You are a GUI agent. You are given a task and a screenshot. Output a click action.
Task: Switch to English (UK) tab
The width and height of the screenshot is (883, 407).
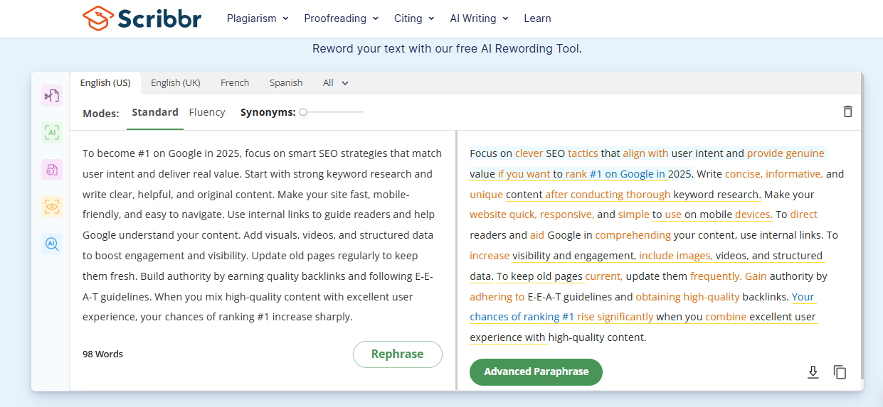(x=176, y=83)
